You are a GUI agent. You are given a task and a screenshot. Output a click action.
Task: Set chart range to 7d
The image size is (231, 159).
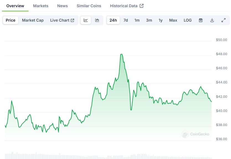(x=125, y=20)
